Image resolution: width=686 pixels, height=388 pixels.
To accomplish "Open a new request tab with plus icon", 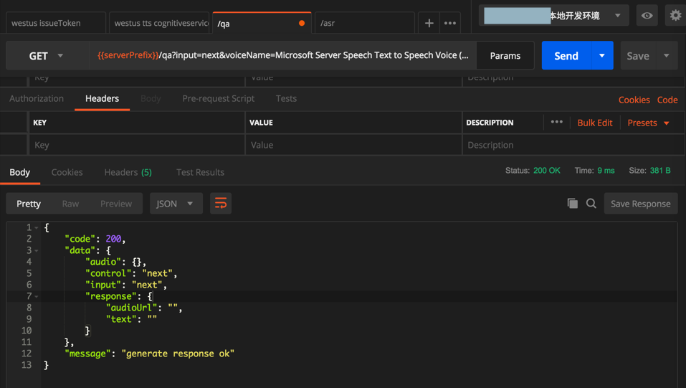I will click(x=429, y=23).
